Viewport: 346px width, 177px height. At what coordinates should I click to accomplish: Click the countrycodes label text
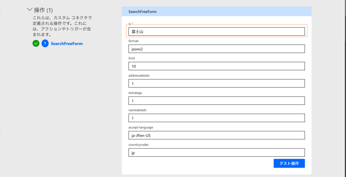point(138,145)
